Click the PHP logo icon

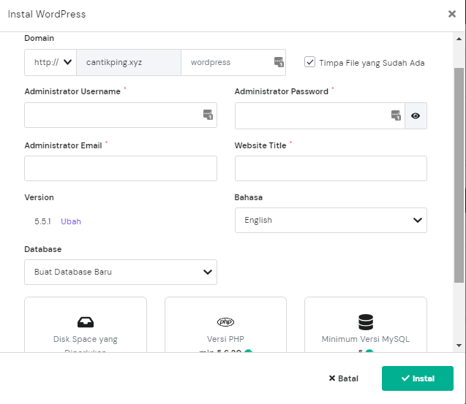(x=225, y=321)
